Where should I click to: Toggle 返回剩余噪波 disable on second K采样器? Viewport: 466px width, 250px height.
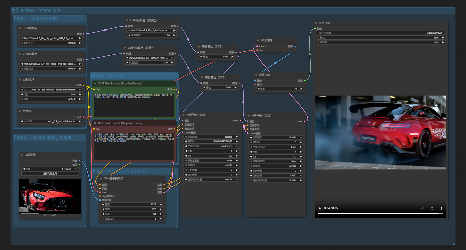coord(276,181)
